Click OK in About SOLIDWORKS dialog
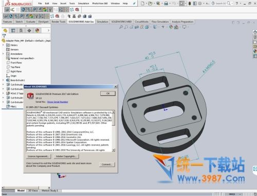This screenshot has height=196, width=257. pyautogui.click(x=108, y=93)
